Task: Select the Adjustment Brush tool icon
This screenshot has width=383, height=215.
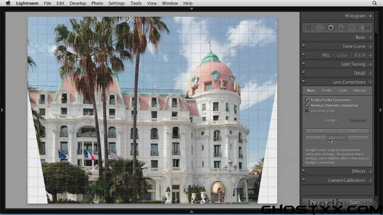Action: tap(365, 28)
